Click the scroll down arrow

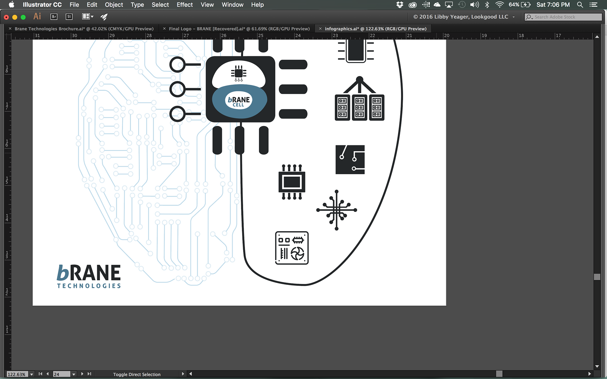(x=597, y=366)
